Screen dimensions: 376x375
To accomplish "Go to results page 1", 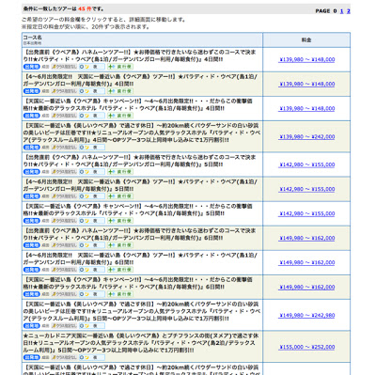I will click(x=341, y=11).
